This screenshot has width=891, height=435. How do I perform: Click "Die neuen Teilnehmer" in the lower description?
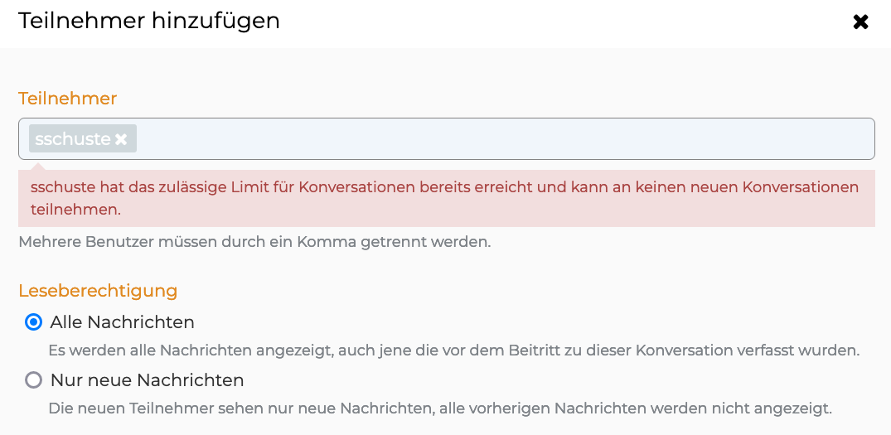click(x=114, y=408)
